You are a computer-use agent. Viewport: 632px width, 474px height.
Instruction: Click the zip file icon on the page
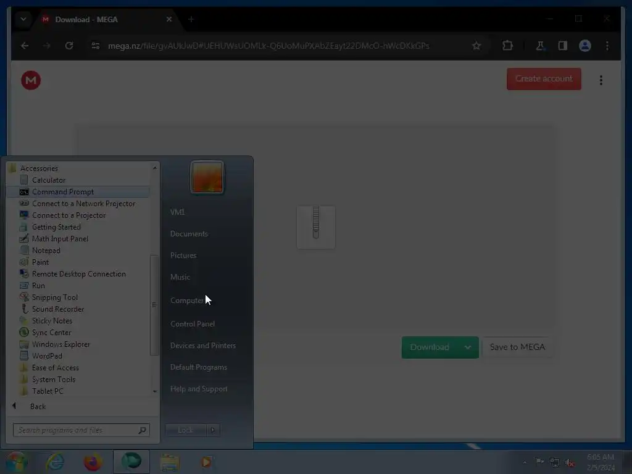click(316, 227)
